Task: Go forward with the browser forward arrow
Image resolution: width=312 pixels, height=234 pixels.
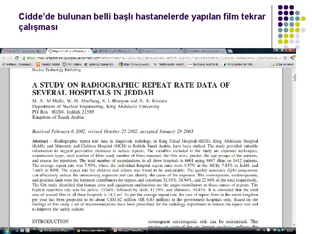Action: pos(10,58)
